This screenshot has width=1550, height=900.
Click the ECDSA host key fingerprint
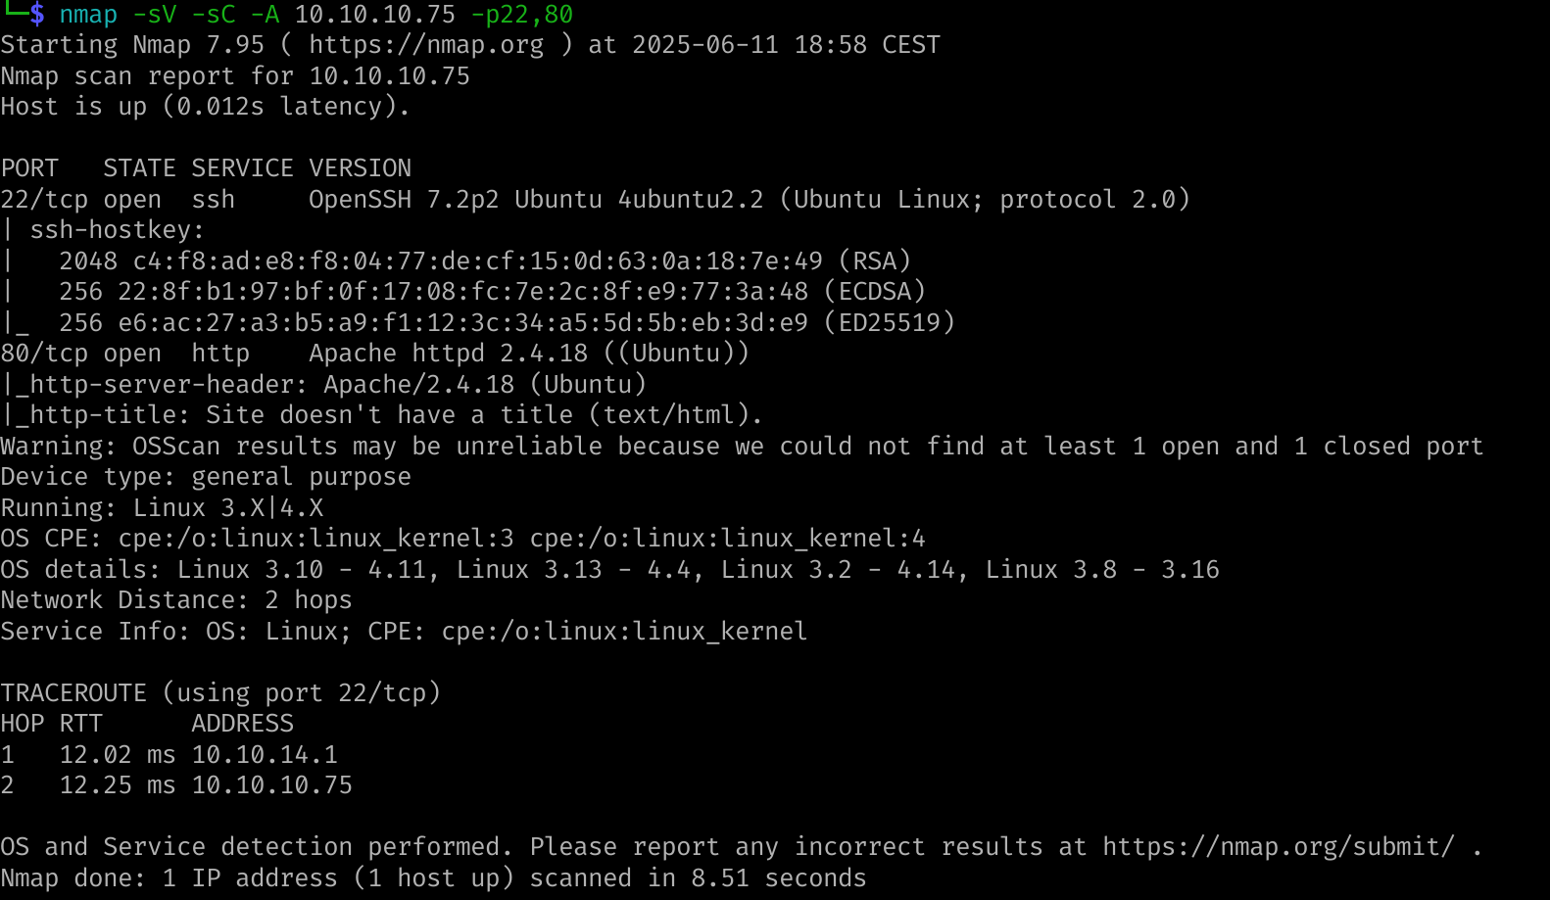pos(462,292)
